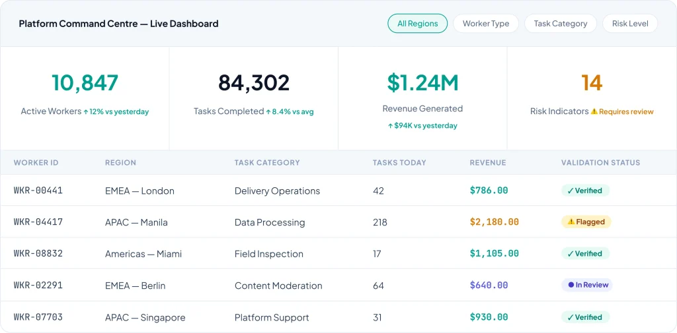This screenshot has height=333, width=677.
Task: Open the Risk Level filter
Action: click(630, 24)
